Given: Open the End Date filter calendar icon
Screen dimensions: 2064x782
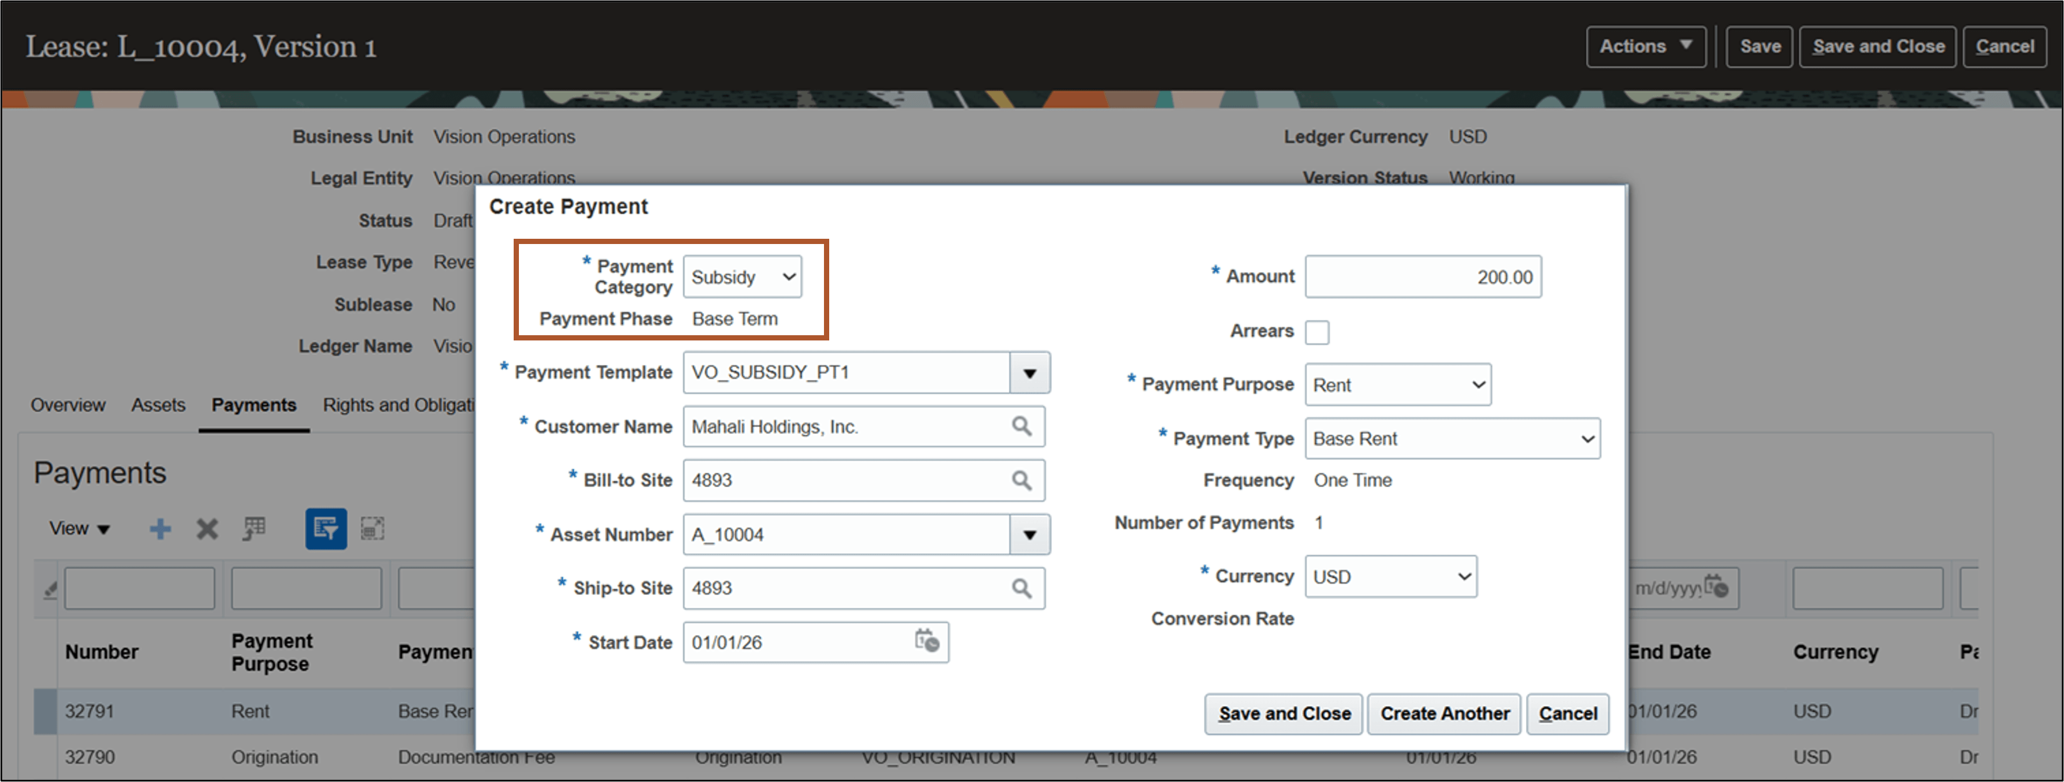Looking at the screenshot, I should [x=1717, y=587].
